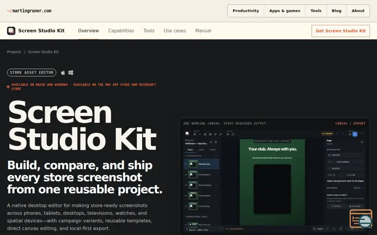Click the 'ONE WORKING CANVAS. EVERY REQUIRED OUTPUT.' caption
This screenshot has width=377, height=235.
coord(225,124)
